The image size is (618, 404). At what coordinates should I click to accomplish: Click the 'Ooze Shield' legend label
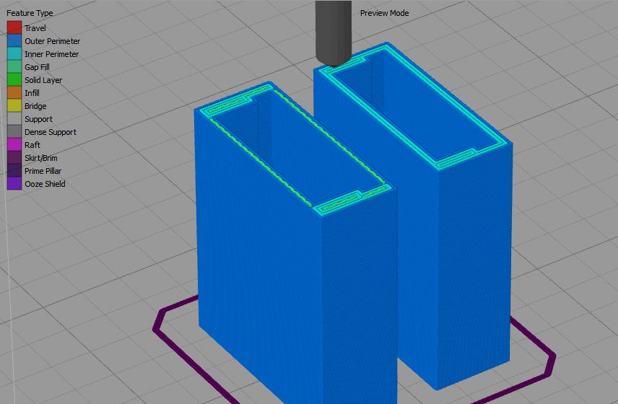(x=45, y=184)
